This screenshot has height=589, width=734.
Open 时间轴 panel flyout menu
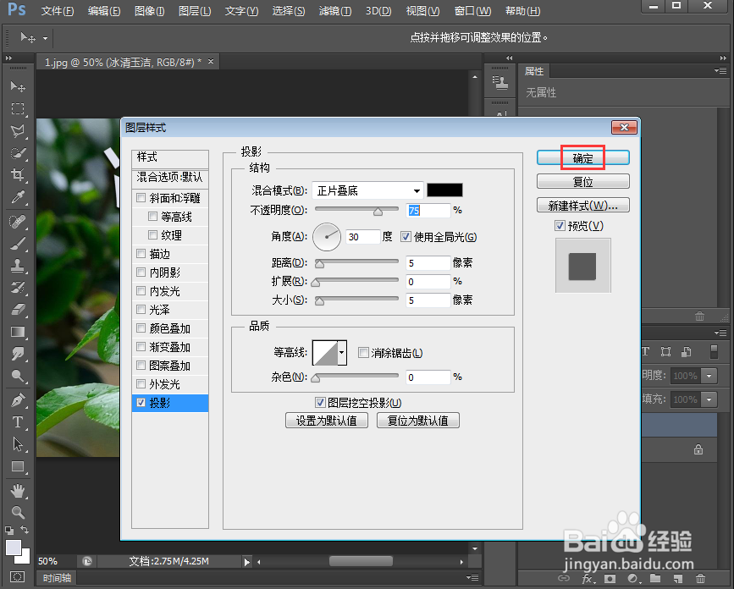[472, 578]
